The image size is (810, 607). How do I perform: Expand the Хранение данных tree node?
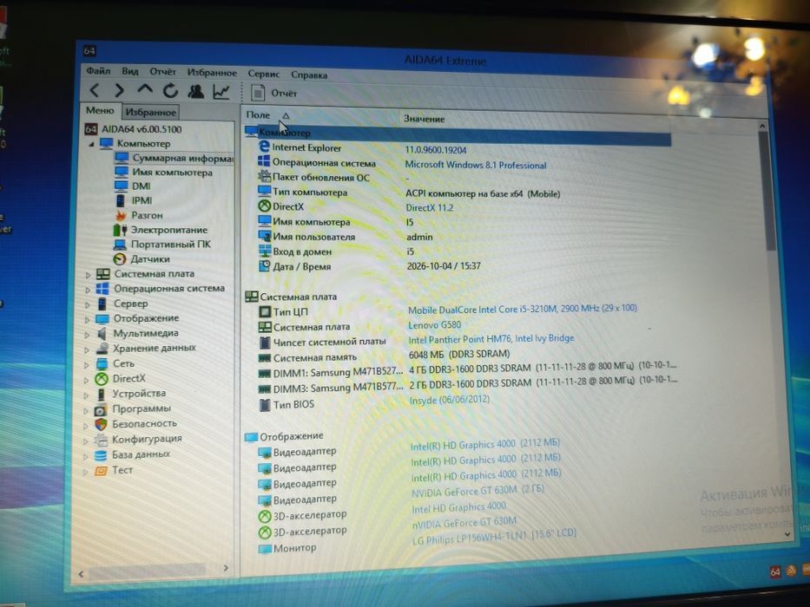[87, 349]
